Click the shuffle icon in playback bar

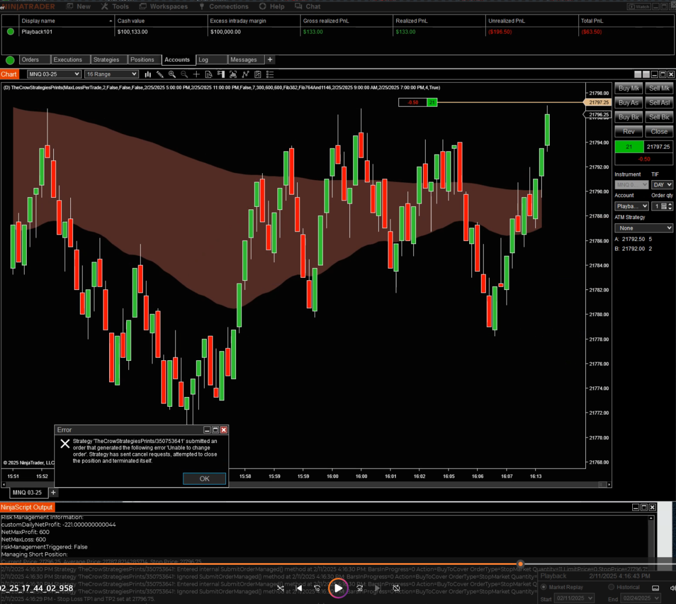point(281,588)
